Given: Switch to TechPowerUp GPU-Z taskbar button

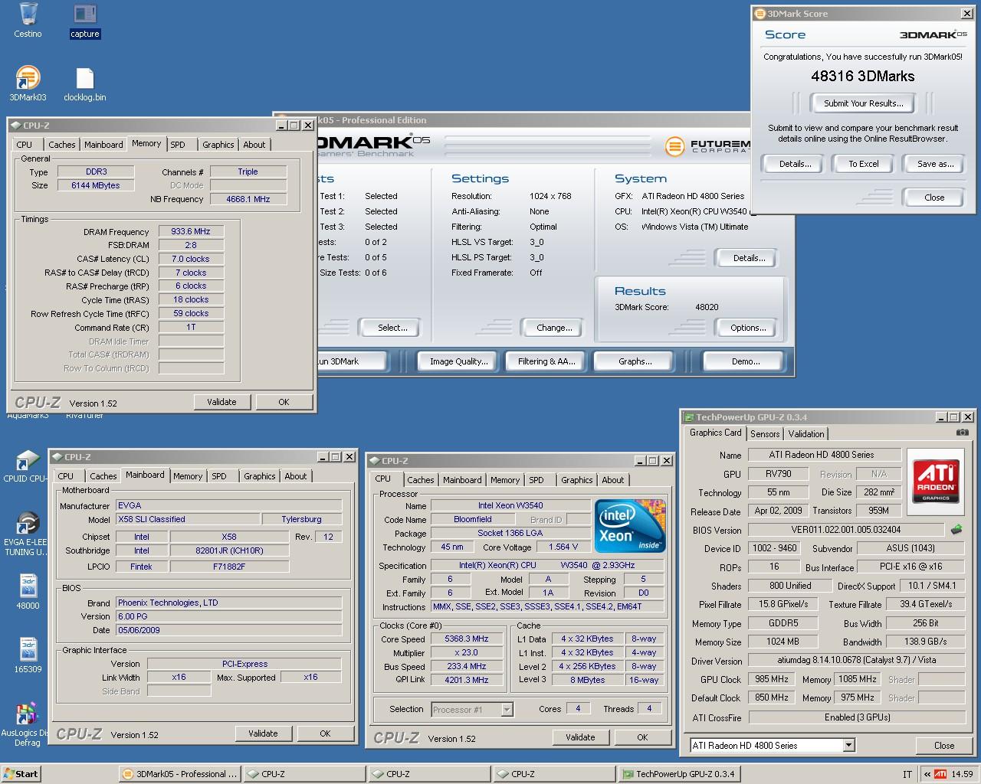Looking at the screenshot, I should click(x=679, y=774).
